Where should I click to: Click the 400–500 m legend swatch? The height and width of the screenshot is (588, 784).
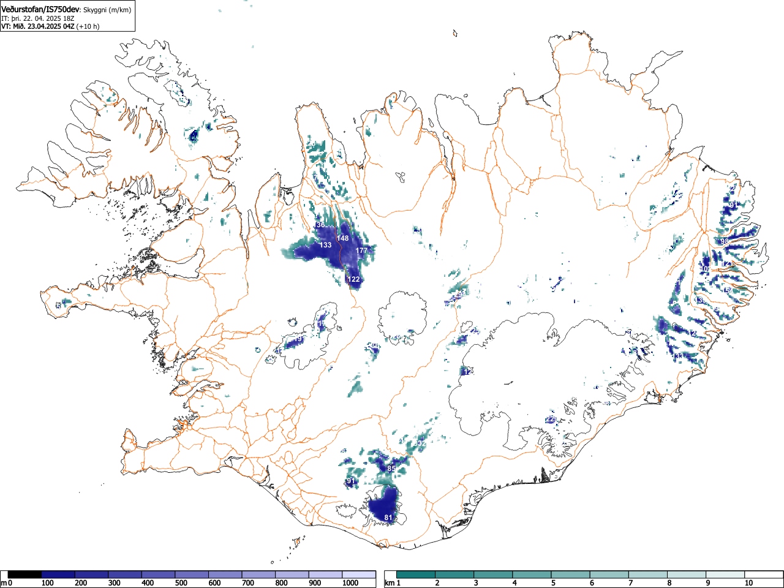pyautogui.click(x=159, y=575)
